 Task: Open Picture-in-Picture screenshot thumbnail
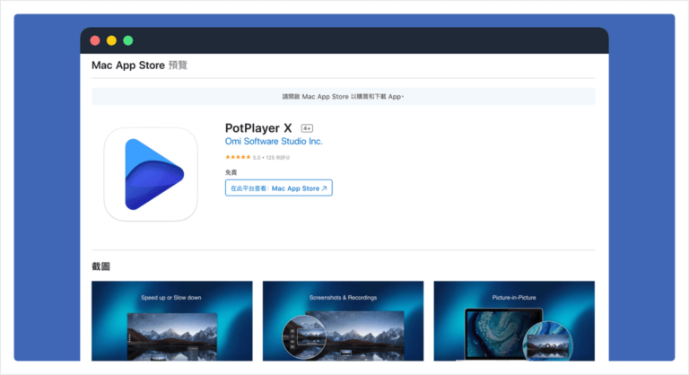[x=514, y=321]
